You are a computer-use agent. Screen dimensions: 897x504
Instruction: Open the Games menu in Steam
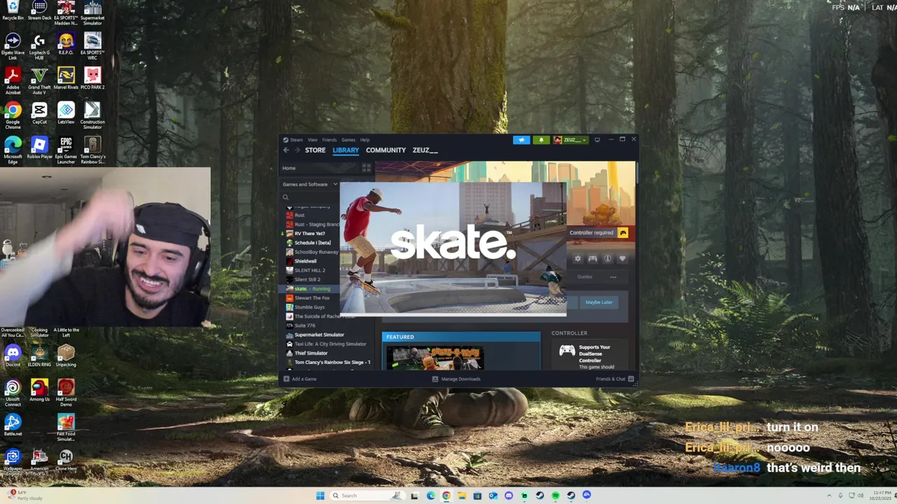(348, 140)
